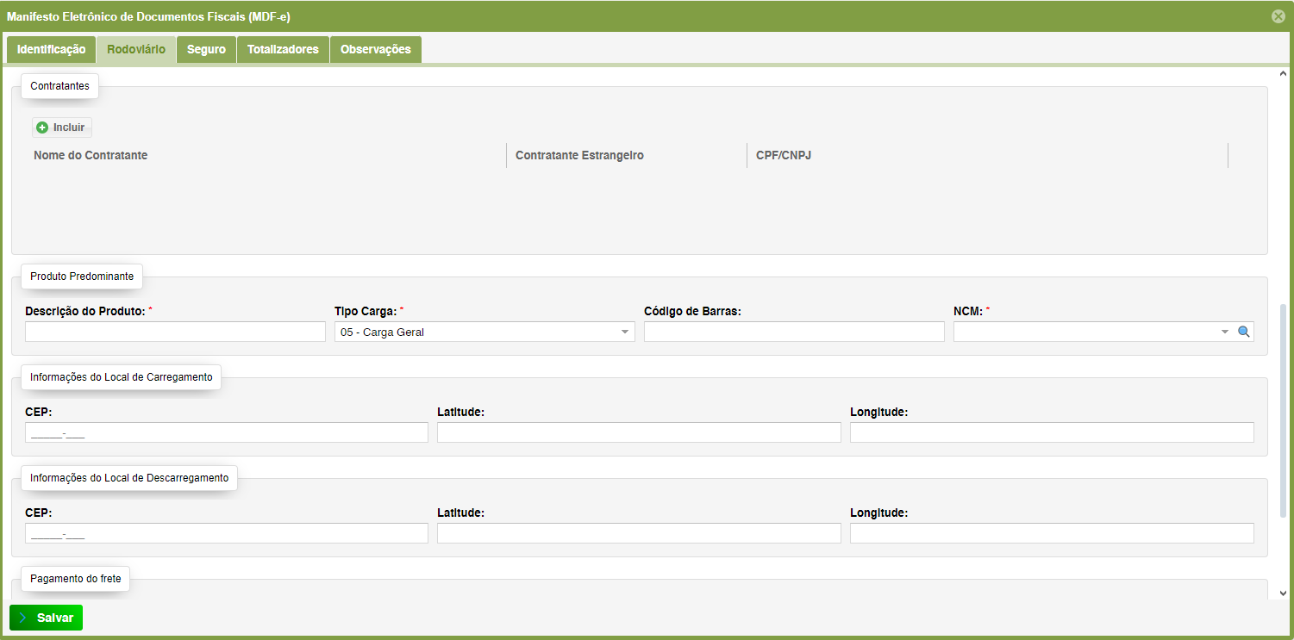Click the scroll down arrow of the scrollbar
The image size is (1294, 640).
coord(1284,593)
